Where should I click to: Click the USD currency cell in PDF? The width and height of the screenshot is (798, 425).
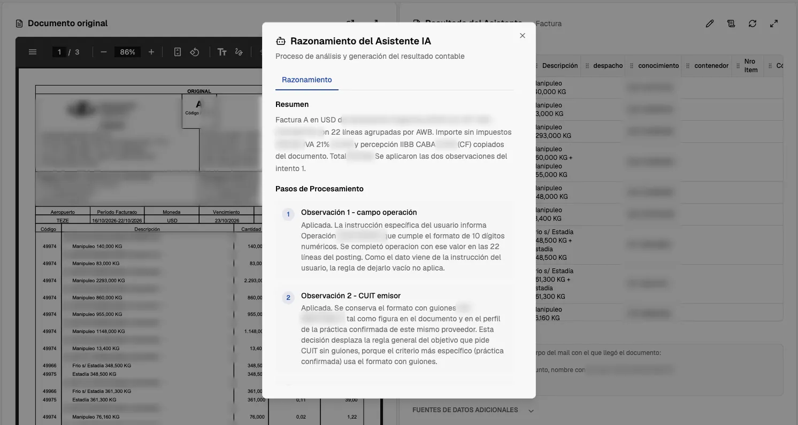click(x=172, y=220)
